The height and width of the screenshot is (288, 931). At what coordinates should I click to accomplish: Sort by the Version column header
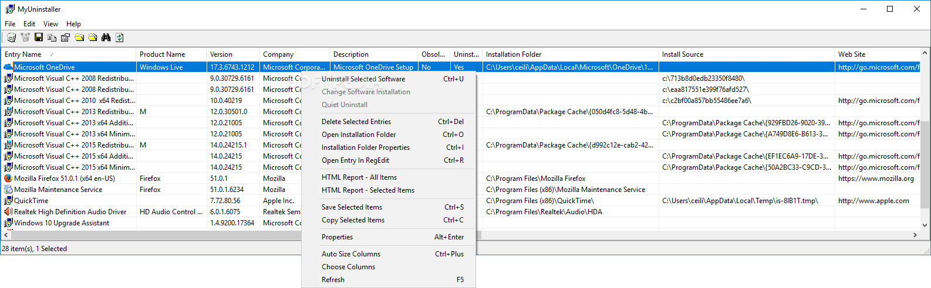tap(233, 54)
